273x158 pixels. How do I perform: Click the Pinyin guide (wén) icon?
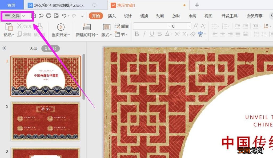pos(200,34)
